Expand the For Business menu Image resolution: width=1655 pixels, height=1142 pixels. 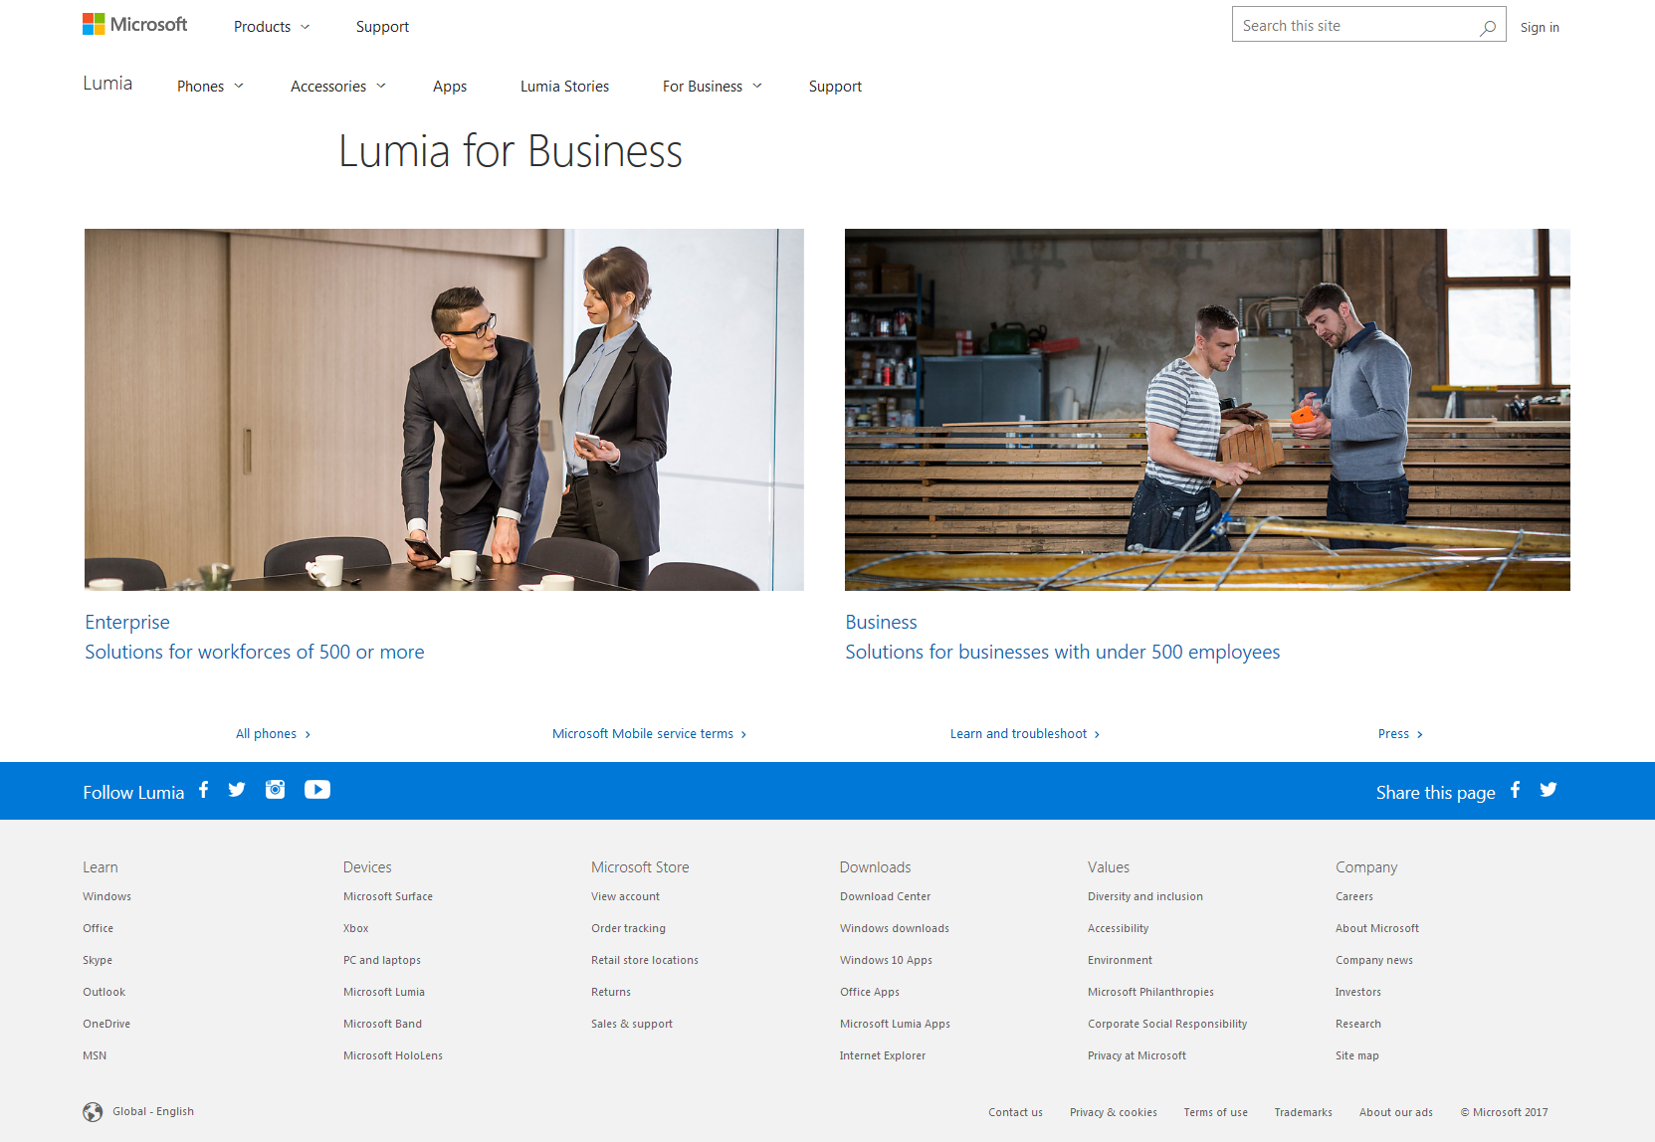[x=713, y=87]
